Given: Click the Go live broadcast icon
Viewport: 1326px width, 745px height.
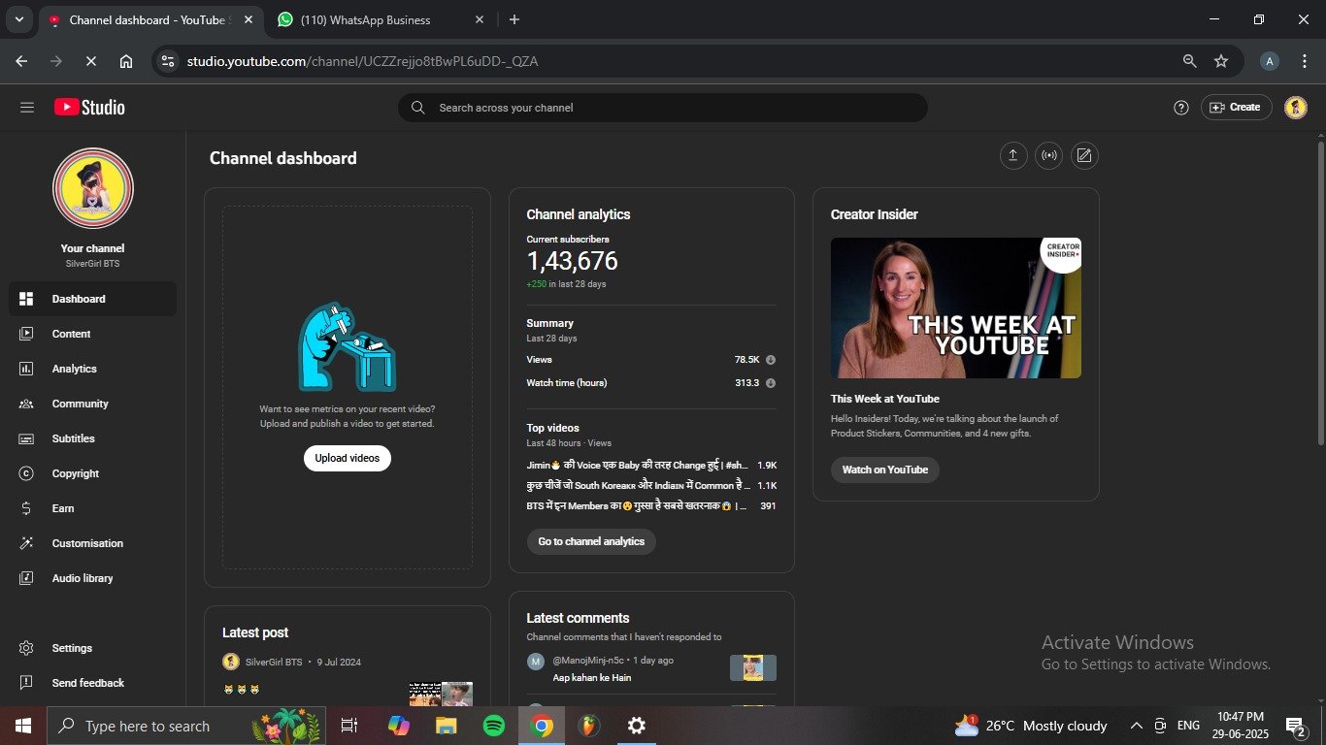Looking at the screenshot, I should click(x=1049, y=155).
